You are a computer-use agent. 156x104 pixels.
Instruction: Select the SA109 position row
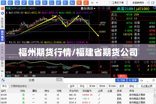77,102
